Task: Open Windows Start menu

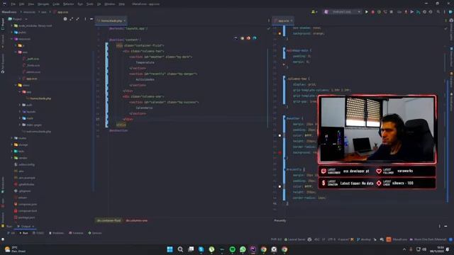Action: click(x=170, y=249)
